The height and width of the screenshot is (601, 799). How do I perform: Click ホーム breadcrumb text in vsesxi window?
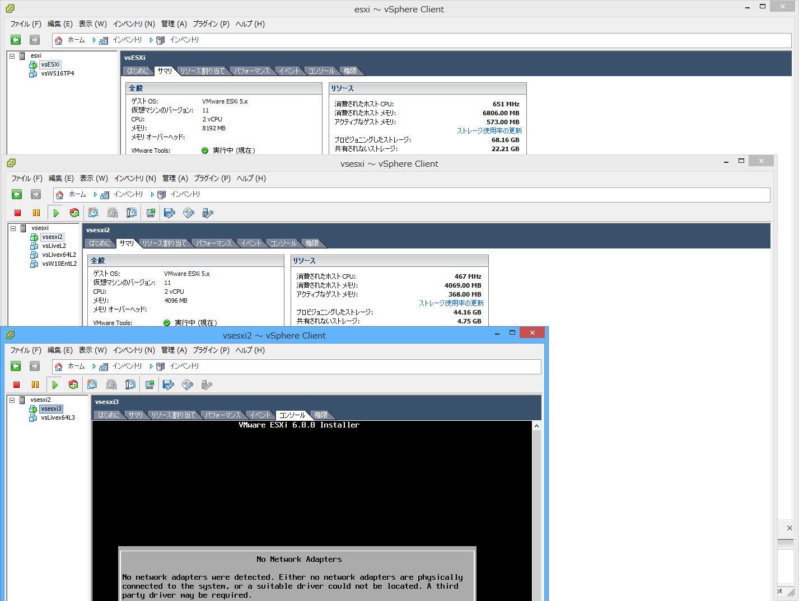pos(77,195)
